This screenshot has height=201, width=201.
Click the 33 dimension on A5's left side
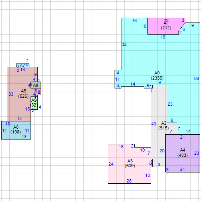(x=11, y=94)
